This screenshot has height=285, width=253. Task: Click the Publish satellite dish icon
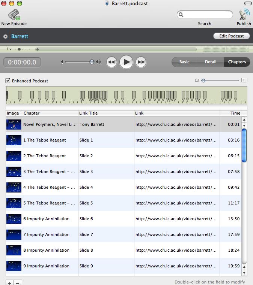(244, 14)
